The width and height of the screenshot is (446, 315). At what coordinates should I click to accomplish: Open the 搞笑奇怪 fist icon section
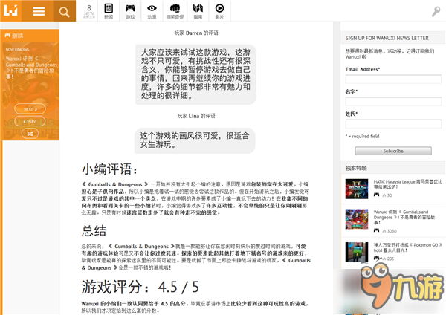(175, 11)
